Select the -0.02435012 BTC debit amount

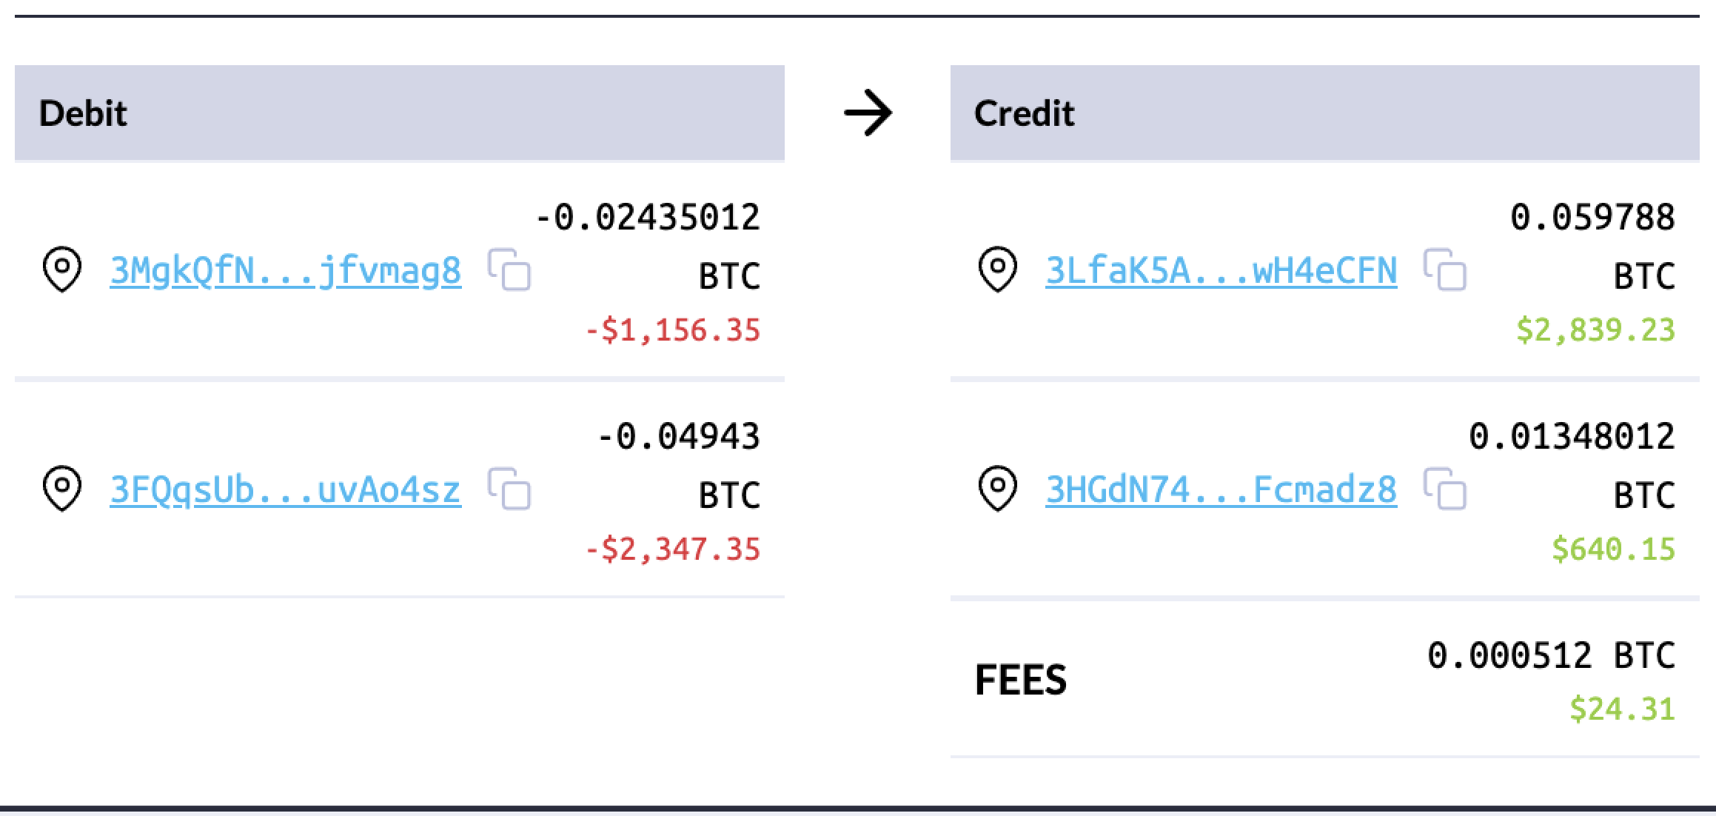[647, 218]
